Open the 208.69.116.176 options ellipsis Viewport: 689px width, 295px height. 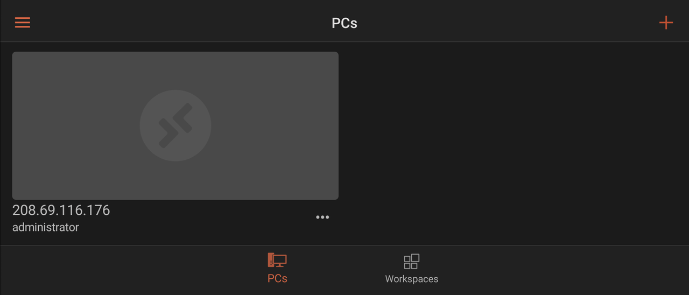pos(322,217)
